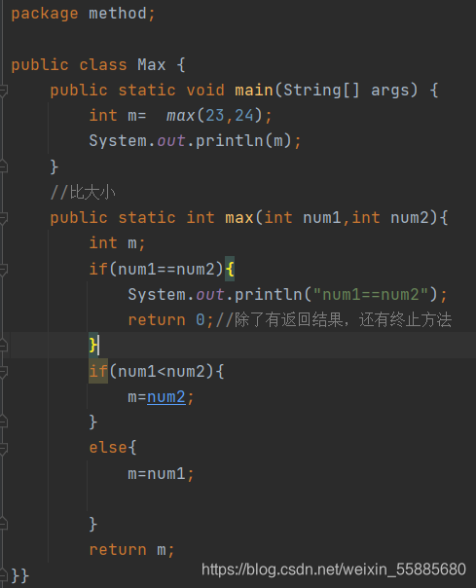Click the highlighted yellow opening brace

tap(230, 269)
